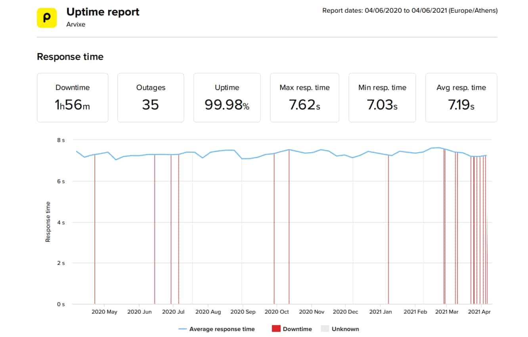
Task: Toggle the Average response time legend entry
Action: point(216,329)
